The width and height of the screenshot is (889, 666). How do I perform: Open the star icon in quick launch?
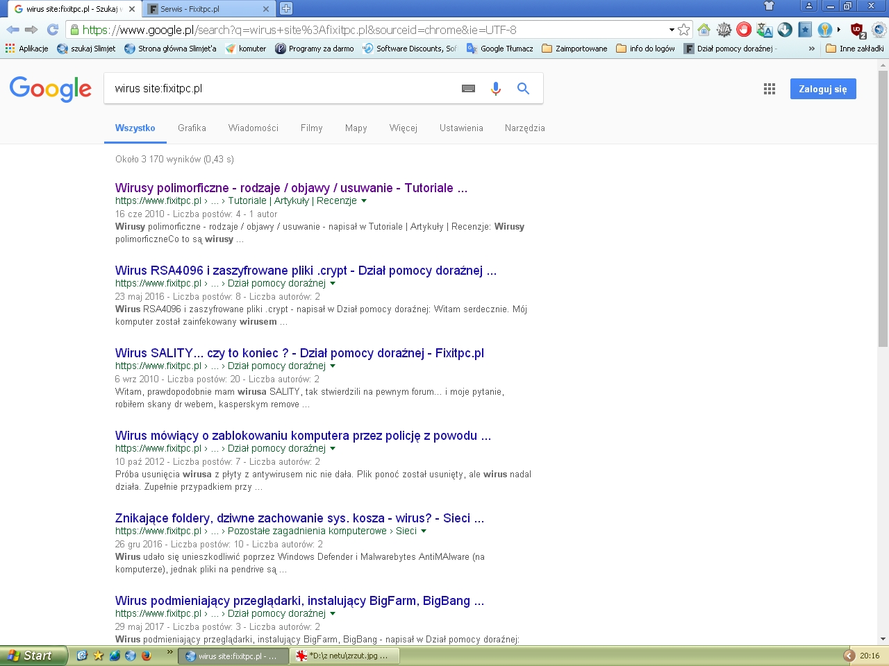tap(98, 656)
